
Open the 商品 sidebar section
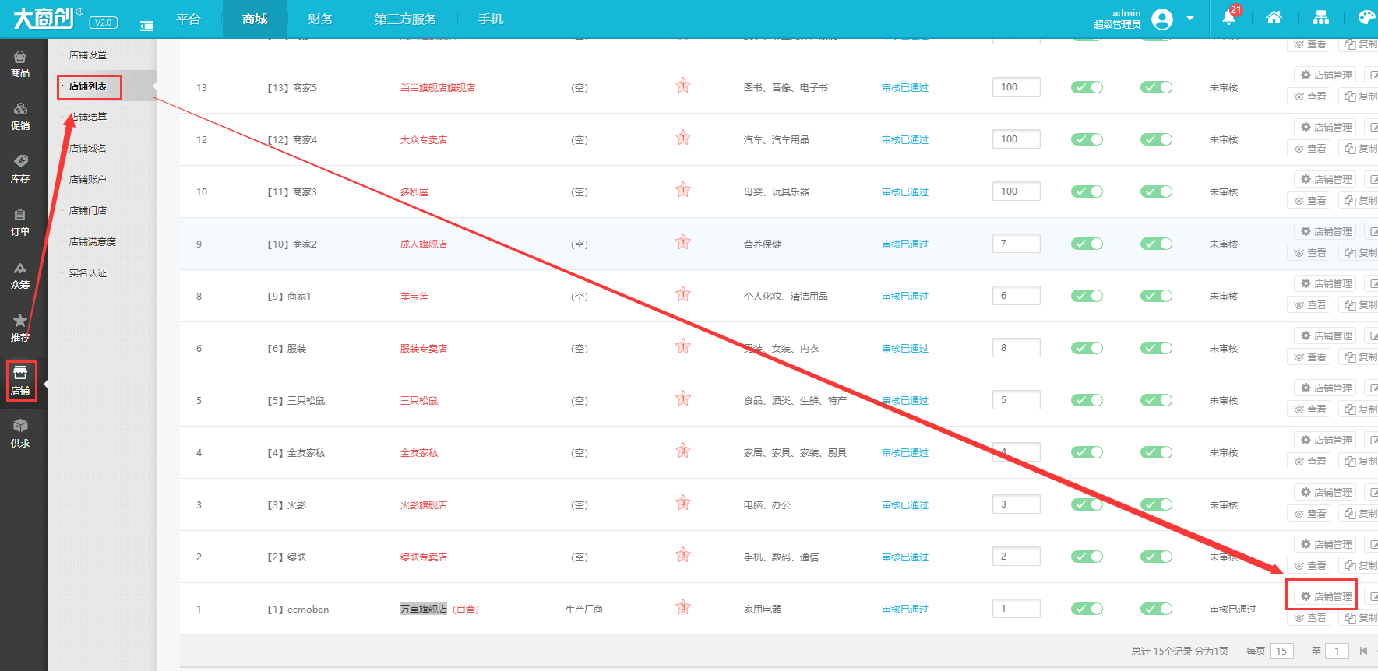(x=20, y=64)
